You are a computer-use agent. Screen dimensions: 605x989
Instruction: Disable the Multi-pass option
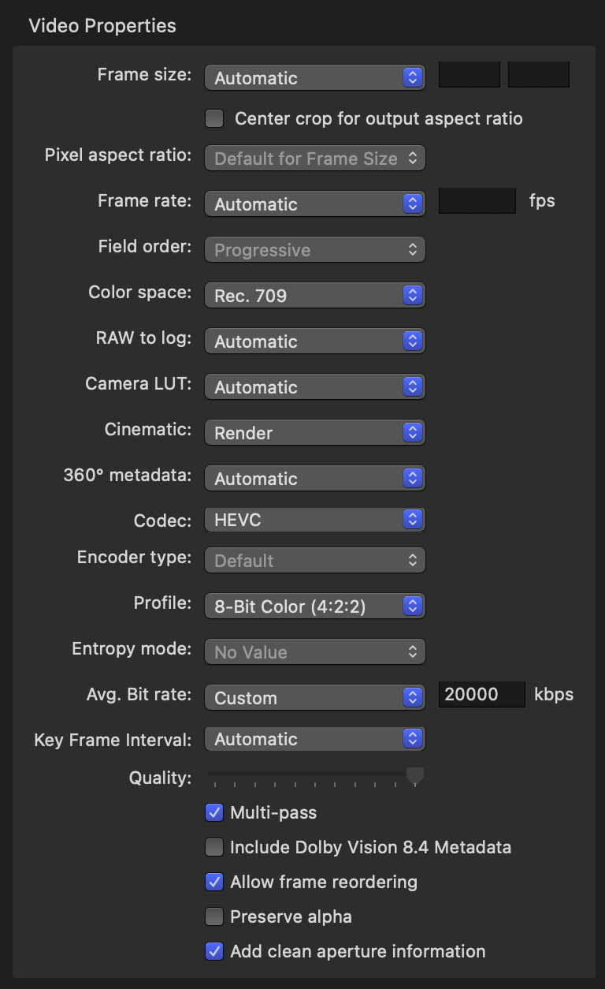(213, 812)
